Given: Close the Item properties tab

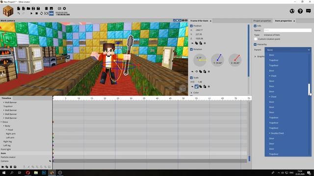Looking at the screenshot, I should pos(294,21).
